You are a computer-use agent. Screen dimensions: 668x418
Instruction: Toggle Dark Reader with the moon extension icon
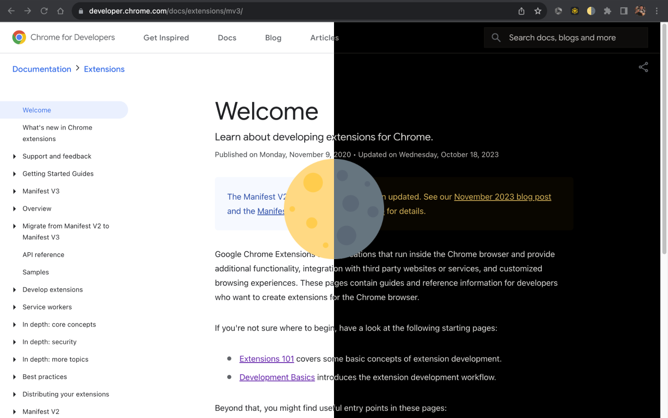591,10
